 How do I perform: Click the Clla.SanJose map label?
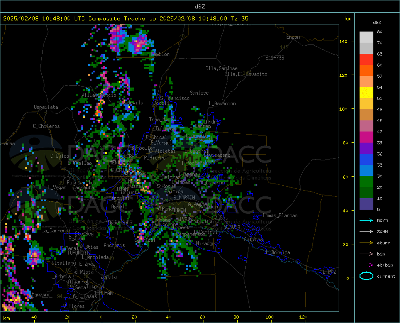click(221, 68)
